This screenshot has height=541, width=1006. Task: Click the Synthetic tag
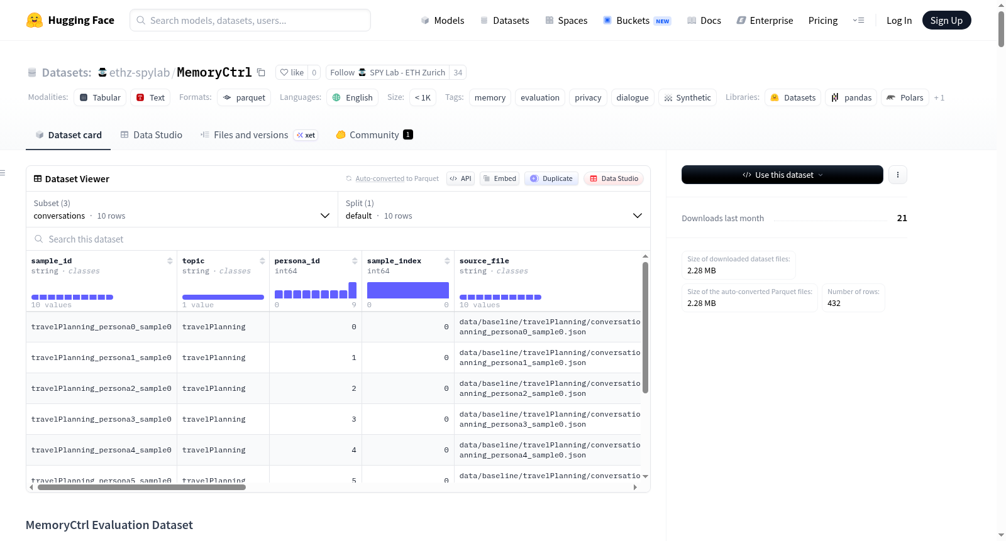687,97
